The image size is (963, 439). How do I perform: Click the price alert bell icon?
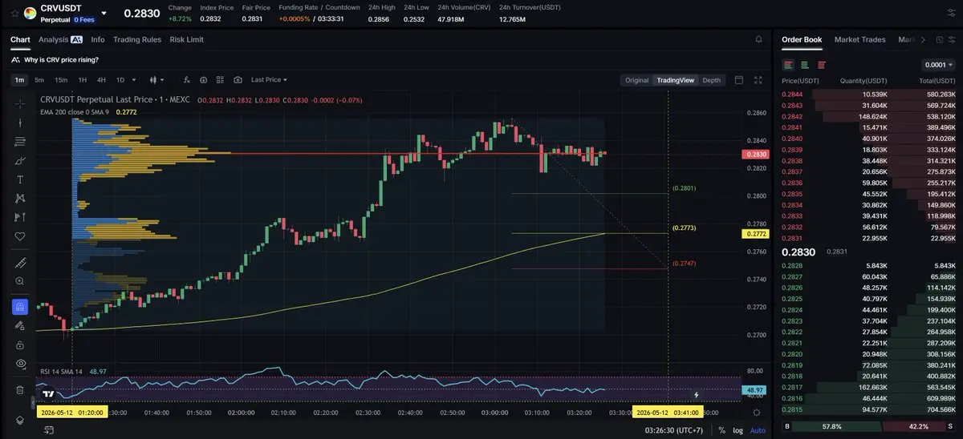[x=759, y=39]
